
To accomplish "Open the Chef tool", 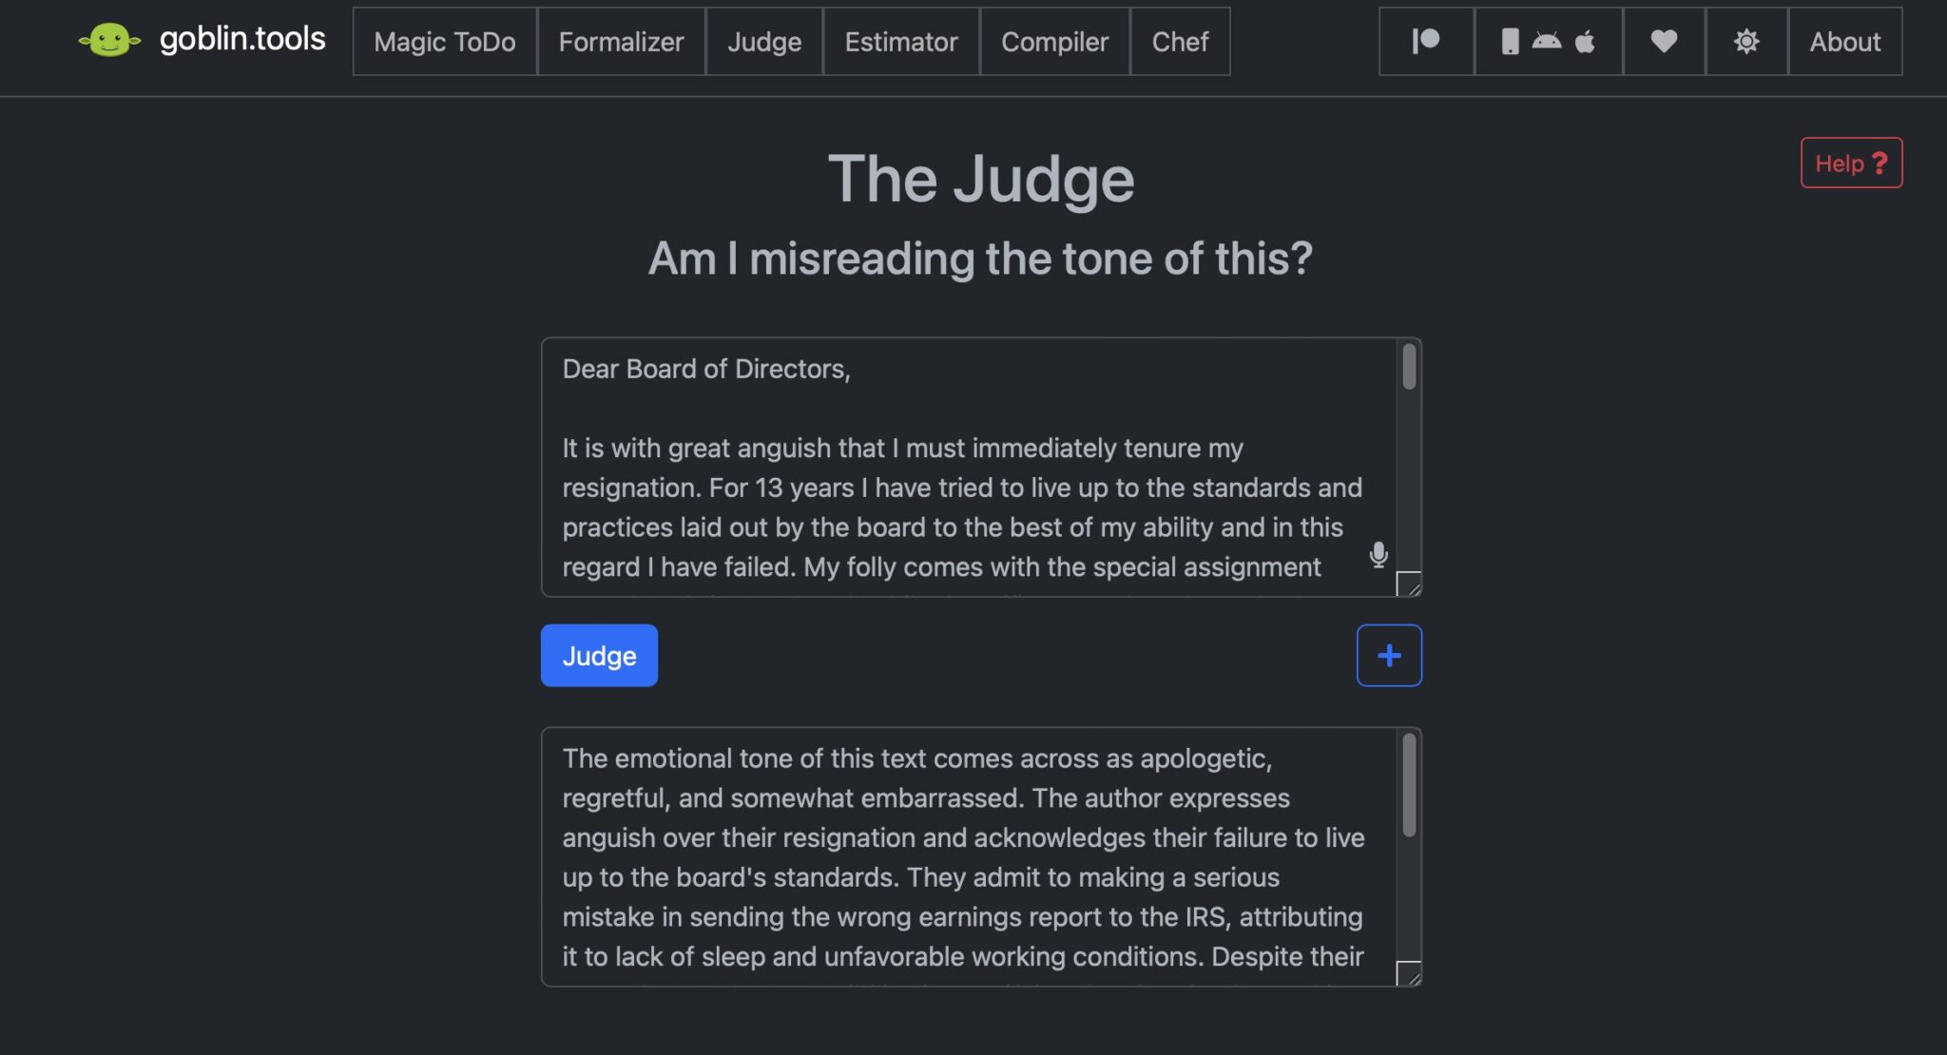I will [1180, 42].
